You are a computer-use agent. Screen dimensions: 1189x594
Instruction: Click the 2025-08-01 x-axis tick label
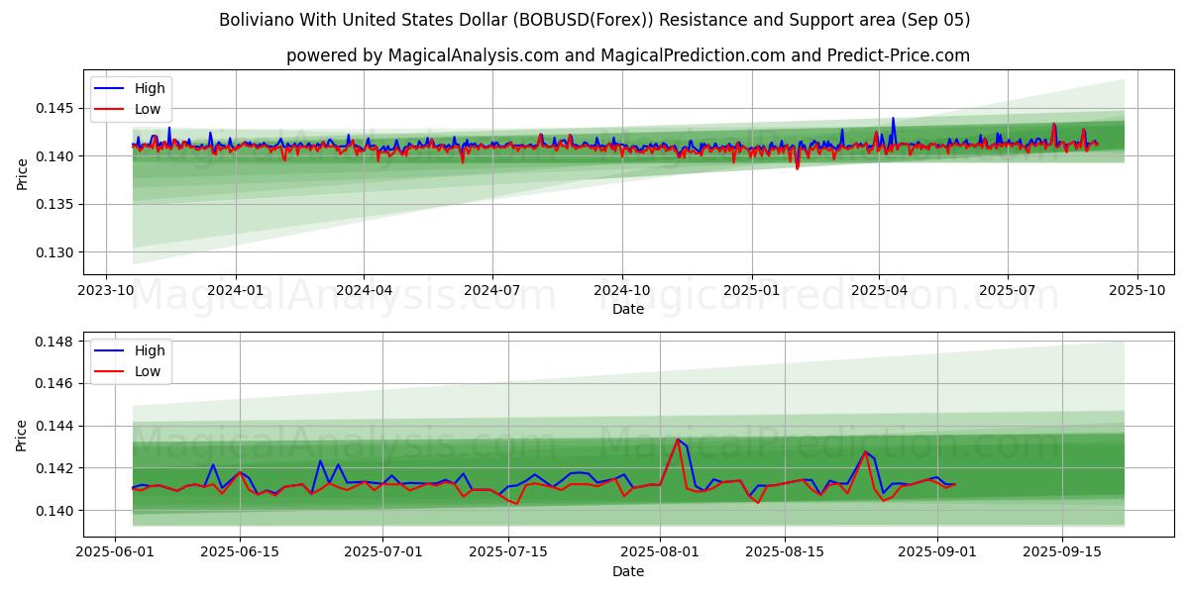(x=660, y=552)
